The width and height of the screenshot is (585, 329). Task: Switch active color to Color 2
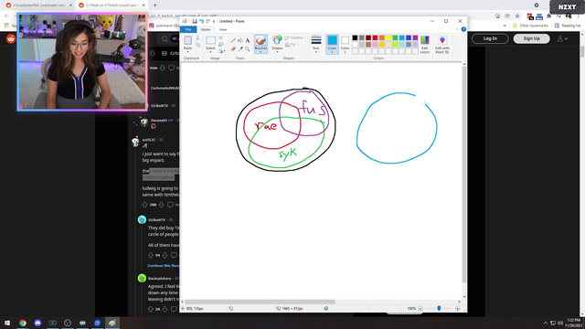(345, 44)
